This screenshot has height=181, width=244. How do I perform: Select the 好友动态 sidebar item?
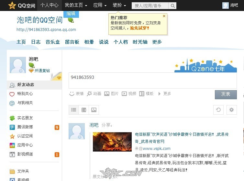pos(34,85)
